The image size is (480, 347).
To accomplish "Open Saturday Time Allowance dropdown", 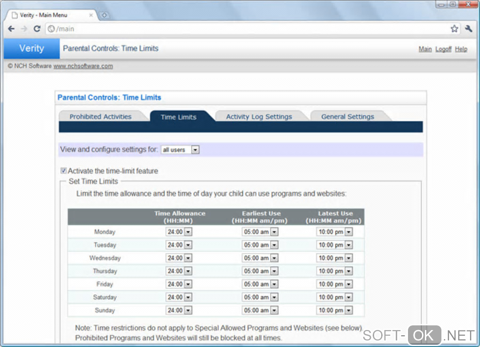I will click(x=179, y=297).
